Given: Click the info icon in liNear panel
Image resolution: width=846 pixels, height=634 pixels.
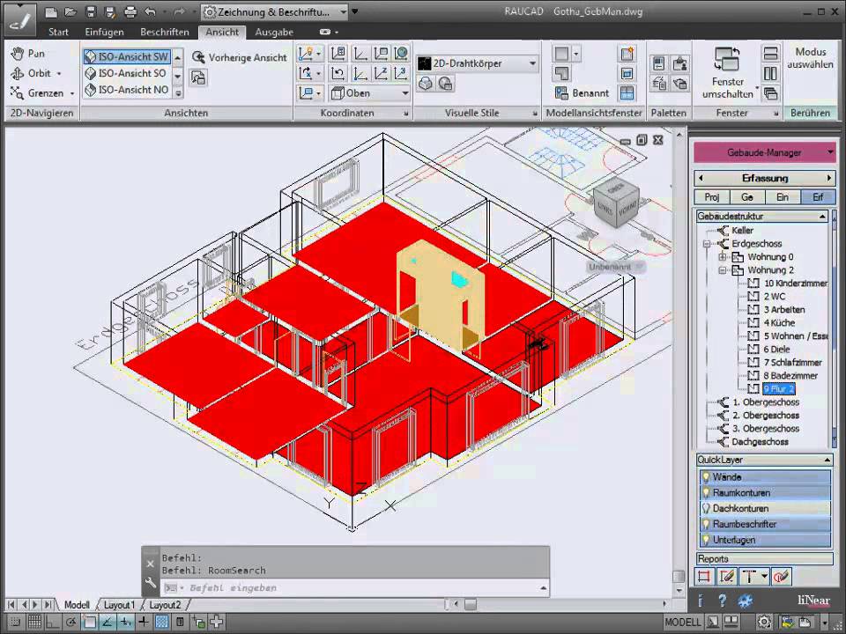Looking at the screenshot, I should (x=701, y=601).
